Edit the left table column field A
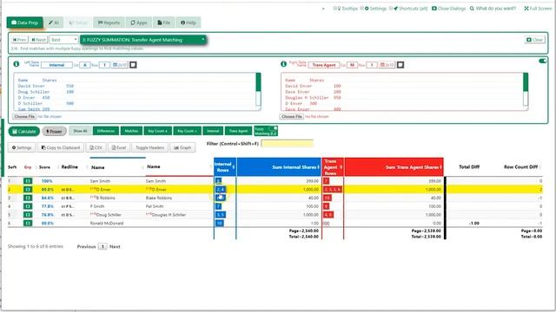 (85, 65)
